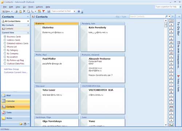Select the Detailed Address Cards view
Image resolution: width=182 pixels, height=131 pixels.
click(16, 43)
